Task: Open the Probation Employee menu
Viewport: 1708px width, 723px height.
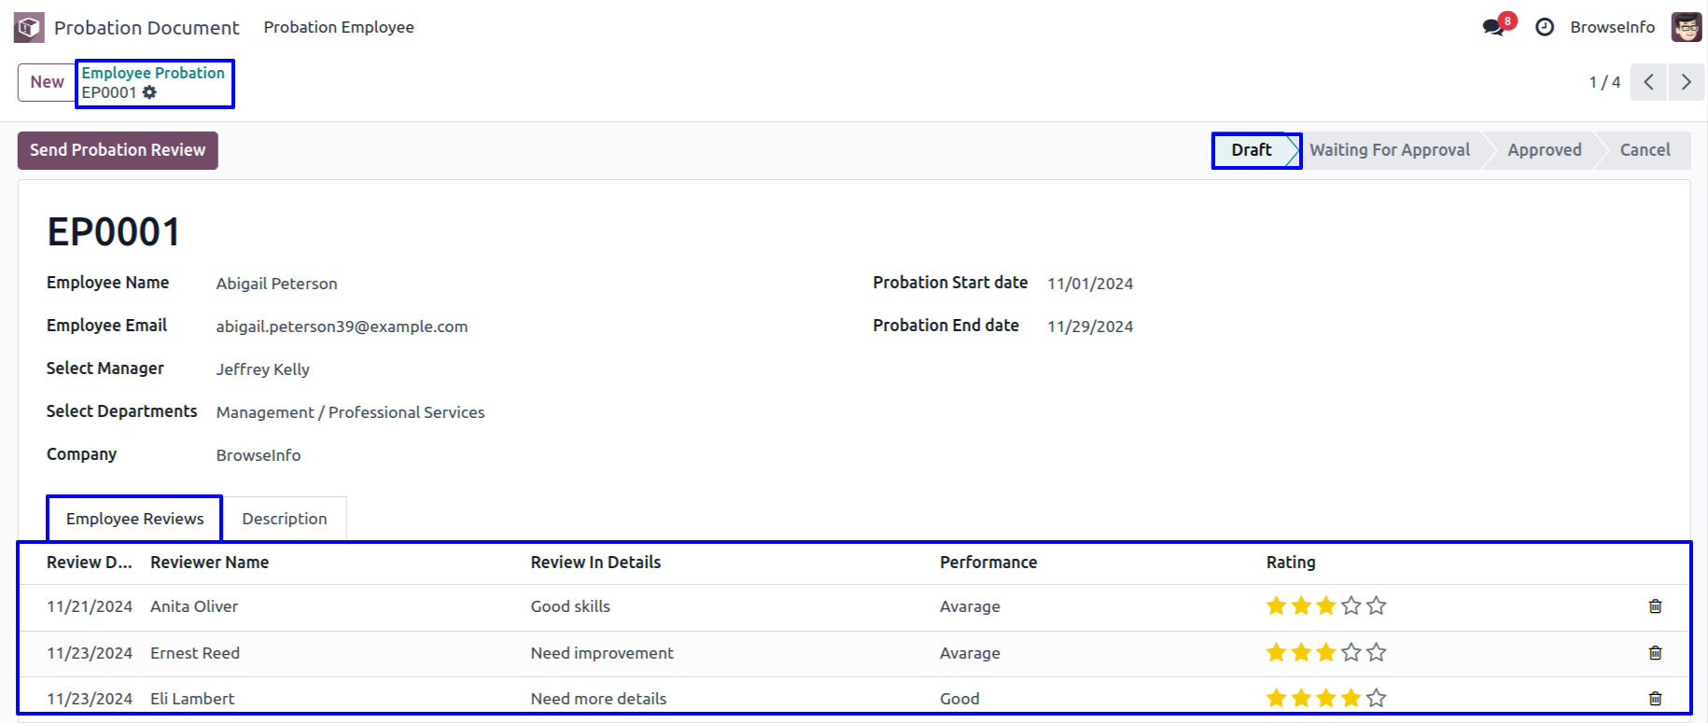Action: click(339, 27)
